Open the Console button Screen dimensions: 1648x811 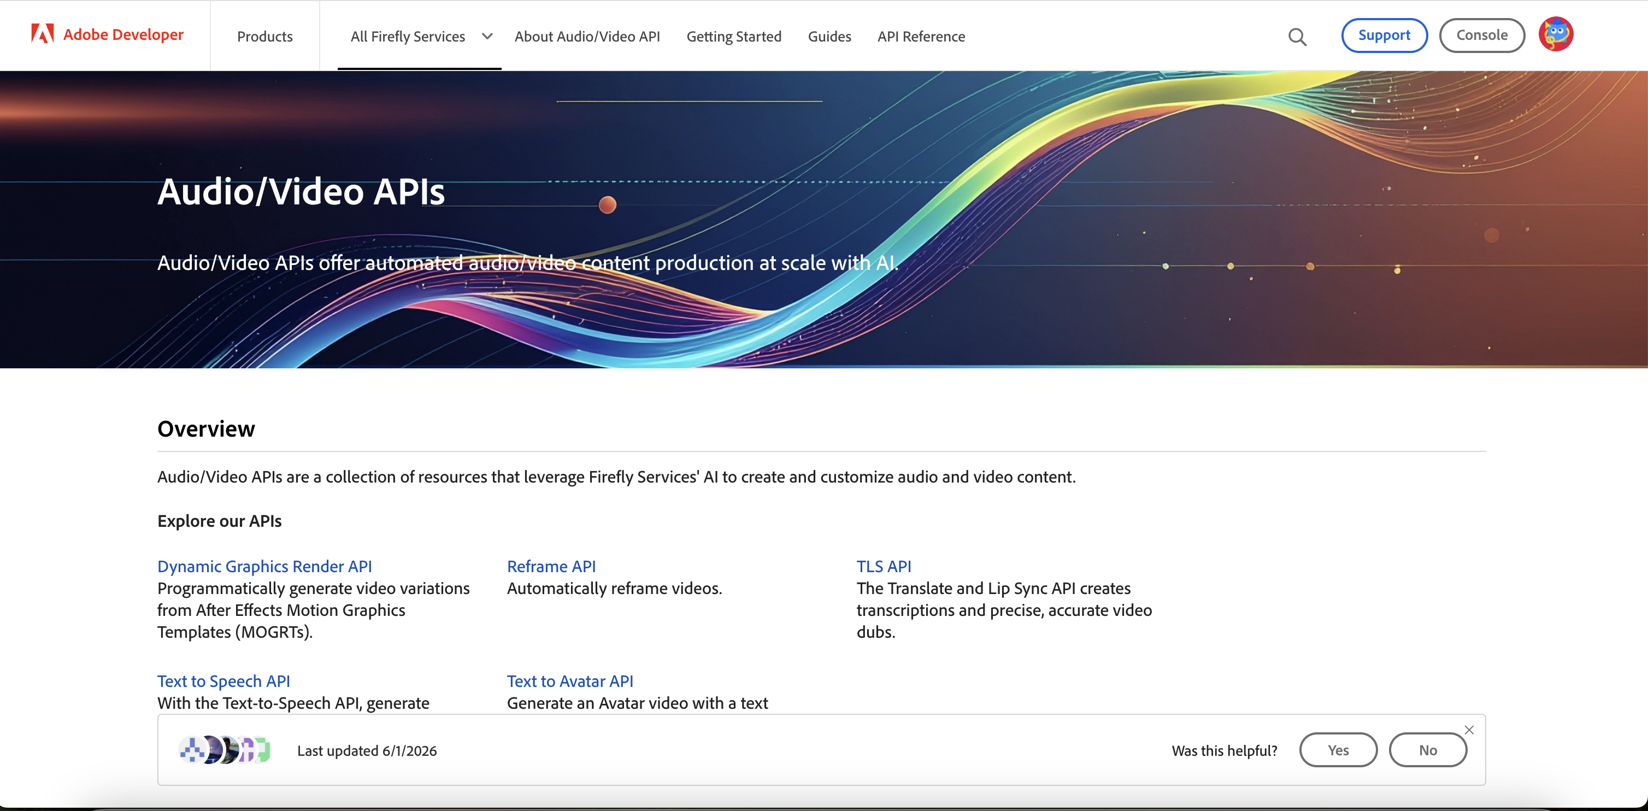(x=1482, y=35)
